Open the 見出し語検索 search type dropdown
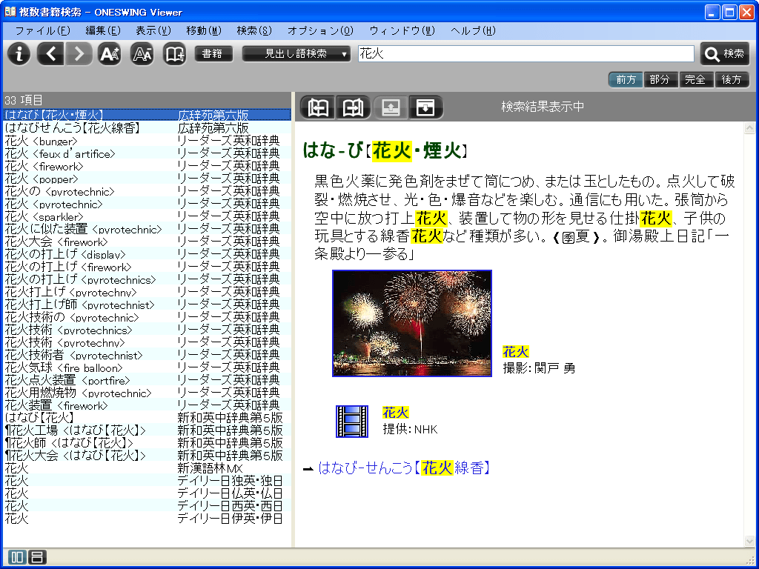Screen dimensions: 759x569 click(296, 53)
